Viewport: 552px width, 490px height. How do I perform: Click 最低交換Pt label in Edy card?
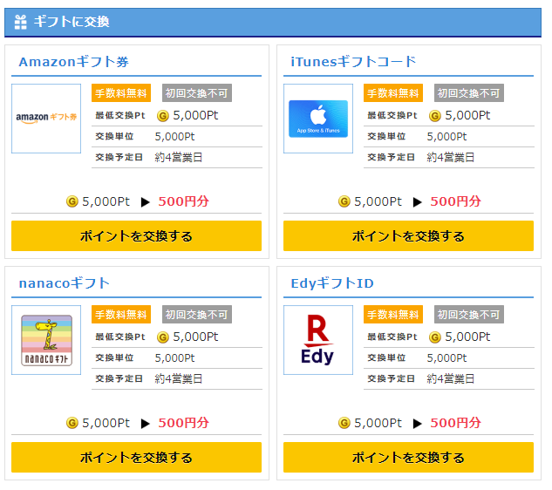tap(392, 337)
